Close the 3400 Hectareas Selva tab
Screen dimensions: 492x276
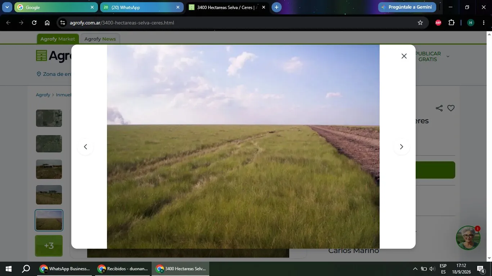(263, 7)
